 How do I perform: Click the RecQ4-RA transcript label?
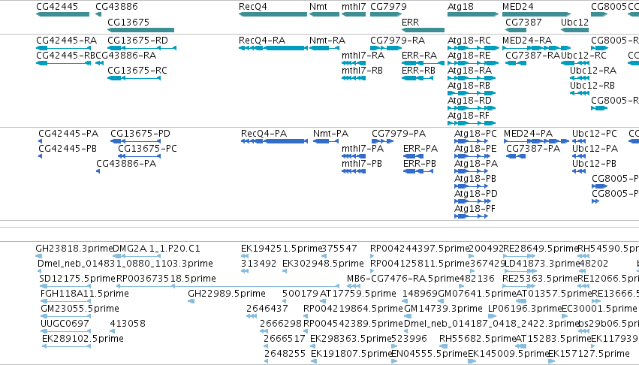(262, 41)
